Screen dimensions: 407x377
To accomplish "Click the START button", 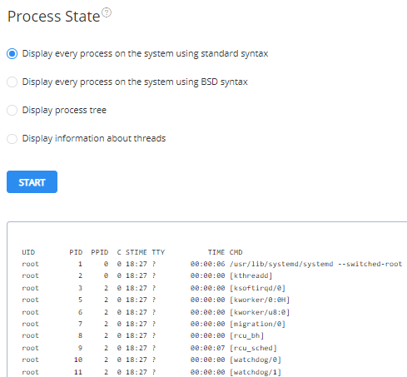I will click(32, 182).
